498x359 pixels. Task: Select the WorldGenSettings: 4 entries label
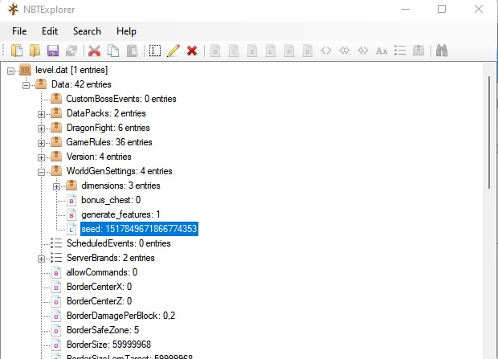[x=119, y=171]
